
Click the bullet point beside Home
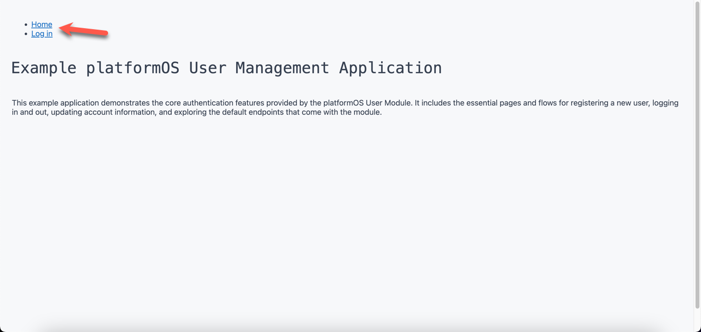[x=25, y=24]
